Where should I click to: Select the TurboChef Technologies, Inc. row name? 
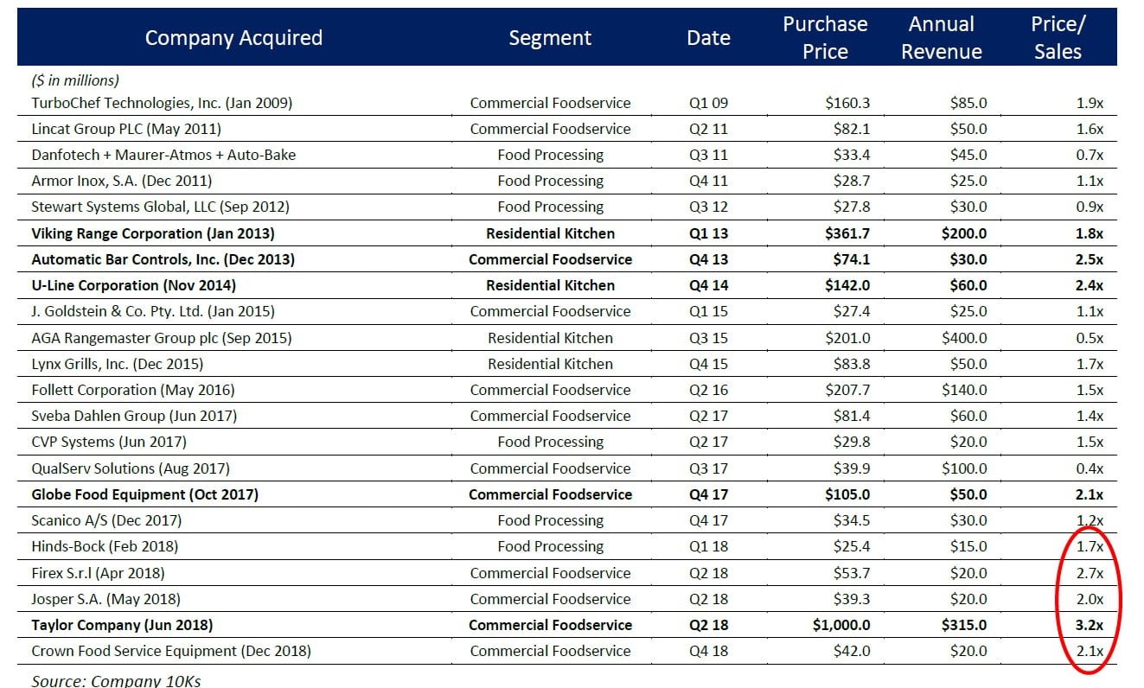[x=162, y=103]
